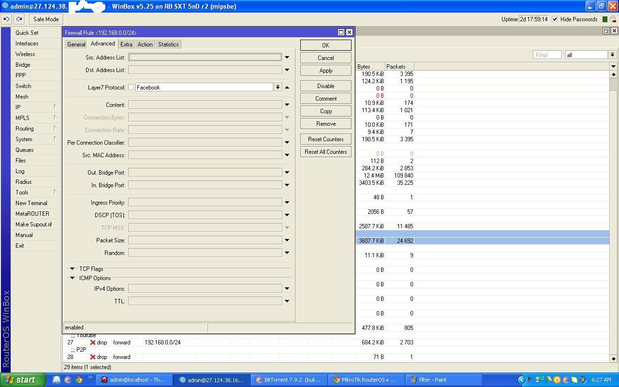Click the red X drop icon on rule 28
Viewport: 619px width, 387px height.
pyautogui.click(x=92, y=357)
